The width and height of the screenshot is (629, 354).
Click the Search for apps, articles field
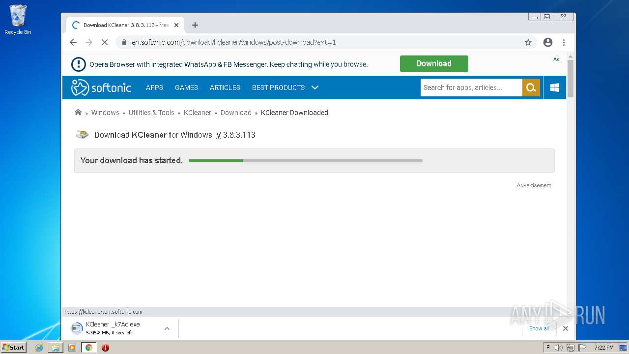[x=471, y=88]
